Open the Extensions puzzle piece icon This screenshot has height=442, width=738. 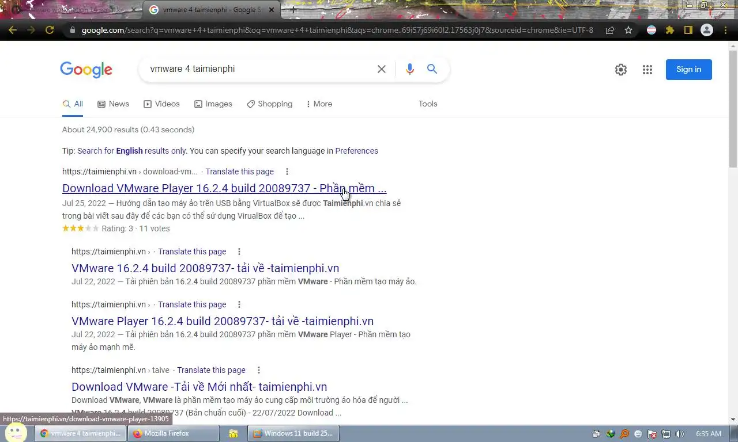(670, 30)
